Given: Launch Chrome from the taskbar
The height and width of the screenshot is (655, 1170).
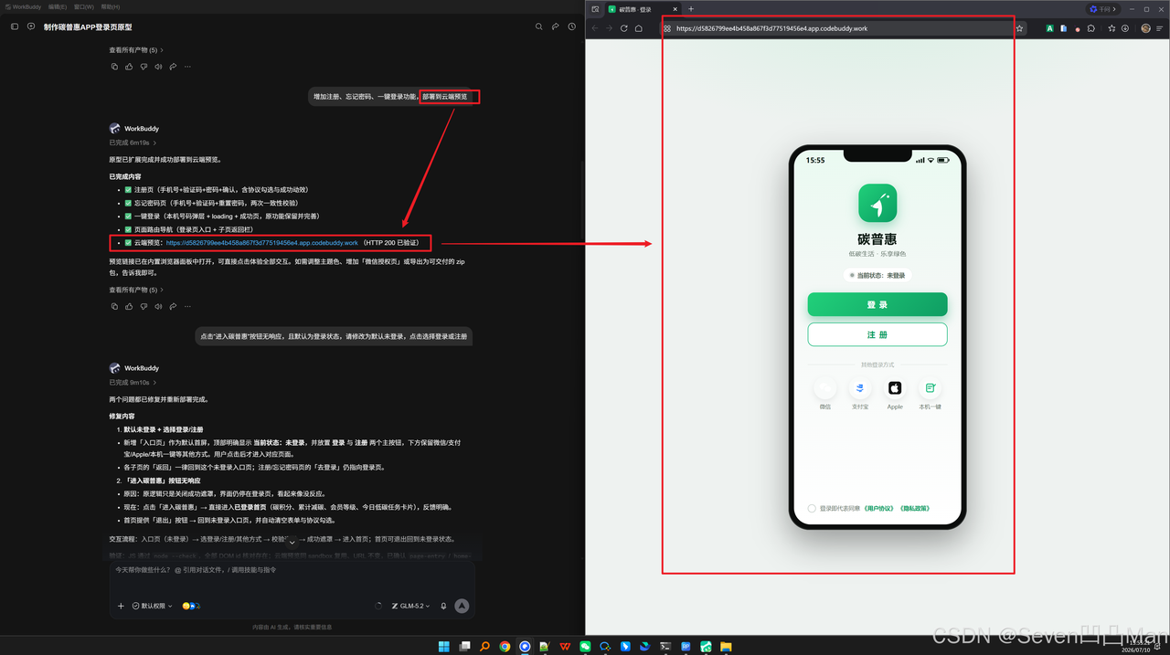Looking at the screenshot, I should (505, 647).
